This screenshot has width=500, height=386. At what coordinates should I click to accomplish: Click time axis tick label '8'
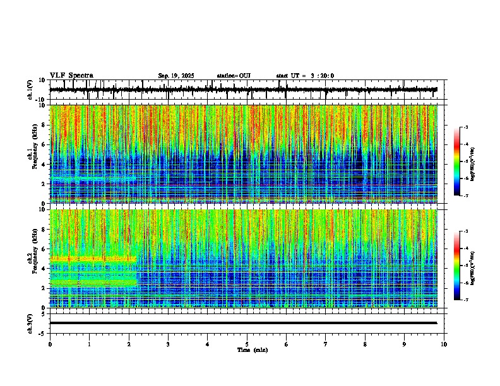365,344
